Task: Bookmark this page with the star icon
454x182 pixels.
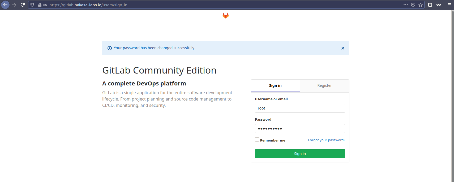Action: 421,5
